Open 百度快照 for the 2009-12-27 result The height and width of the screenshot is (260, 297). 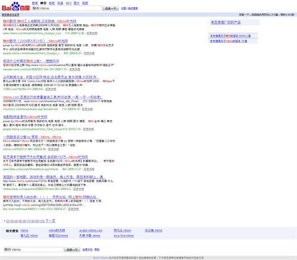tap(89, 169)
